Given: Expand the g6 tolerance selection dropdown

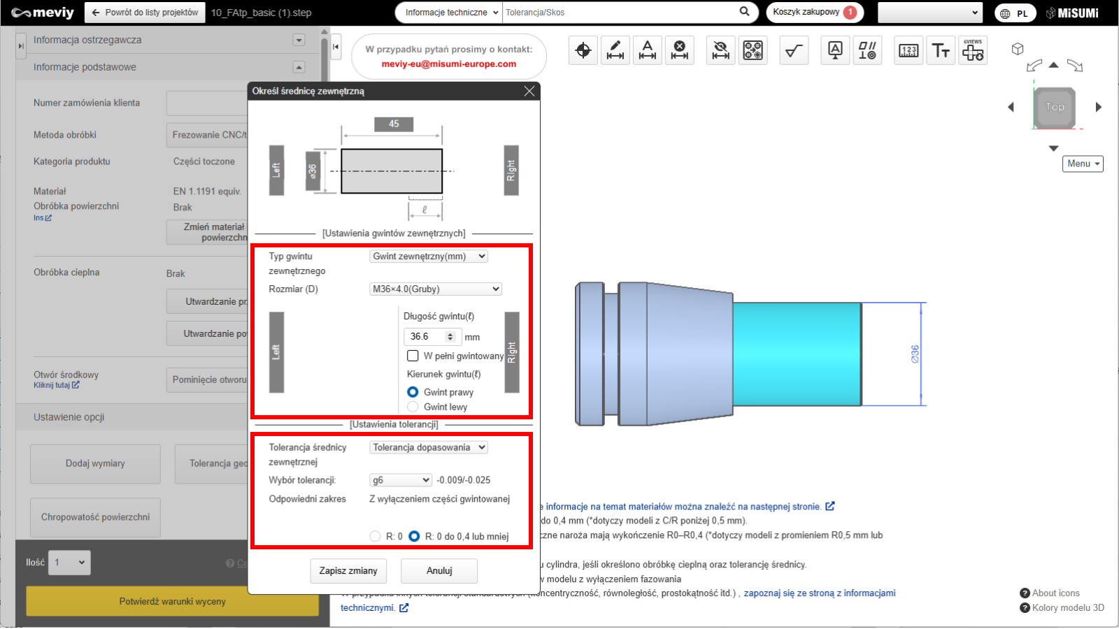Looking at the screenshot, I should coord(401,480).
